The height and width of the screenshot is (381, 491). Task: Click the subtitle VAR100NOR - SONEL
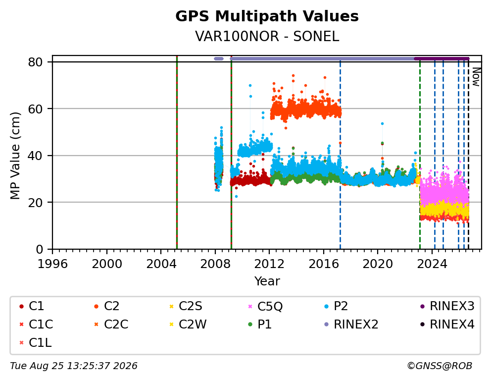pyautogui.click(x=267, y=37)
